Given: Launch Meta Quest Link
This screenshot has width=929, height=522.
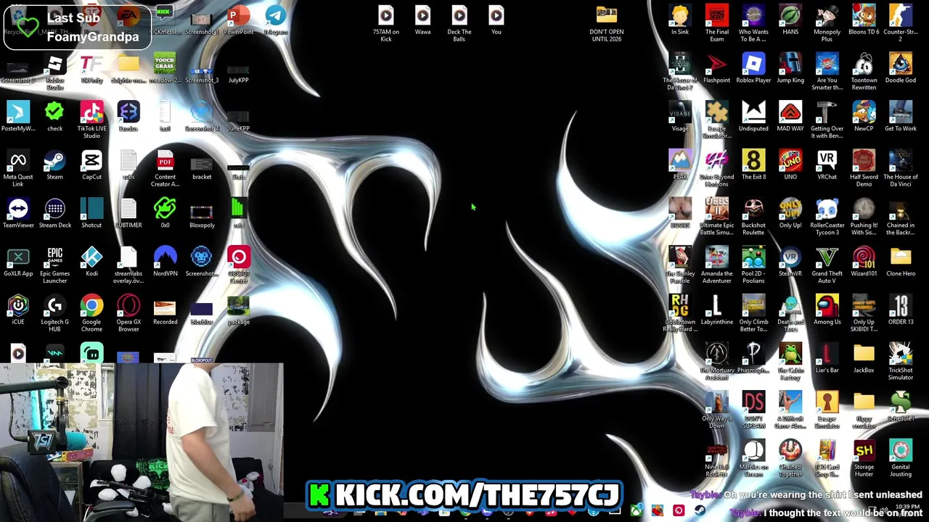Looking at the screenshot, I should click(x=18, y=169).
